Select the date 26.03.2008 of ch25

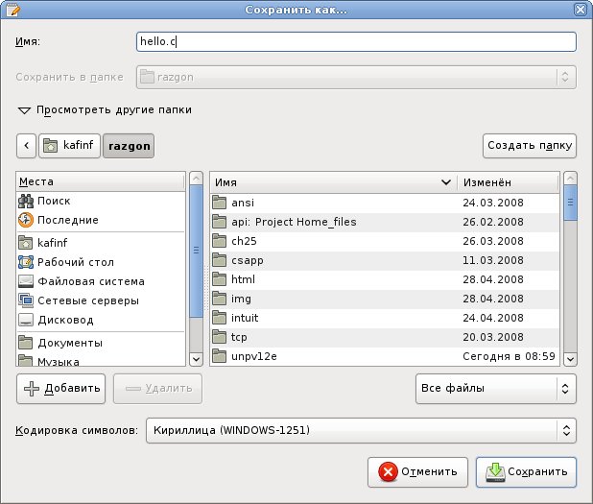point(493,241)
